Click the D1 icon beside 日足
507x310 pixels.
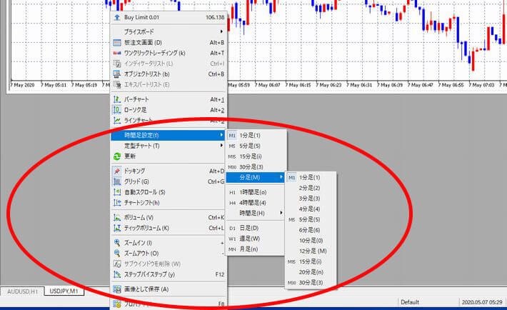click(232, 228)
